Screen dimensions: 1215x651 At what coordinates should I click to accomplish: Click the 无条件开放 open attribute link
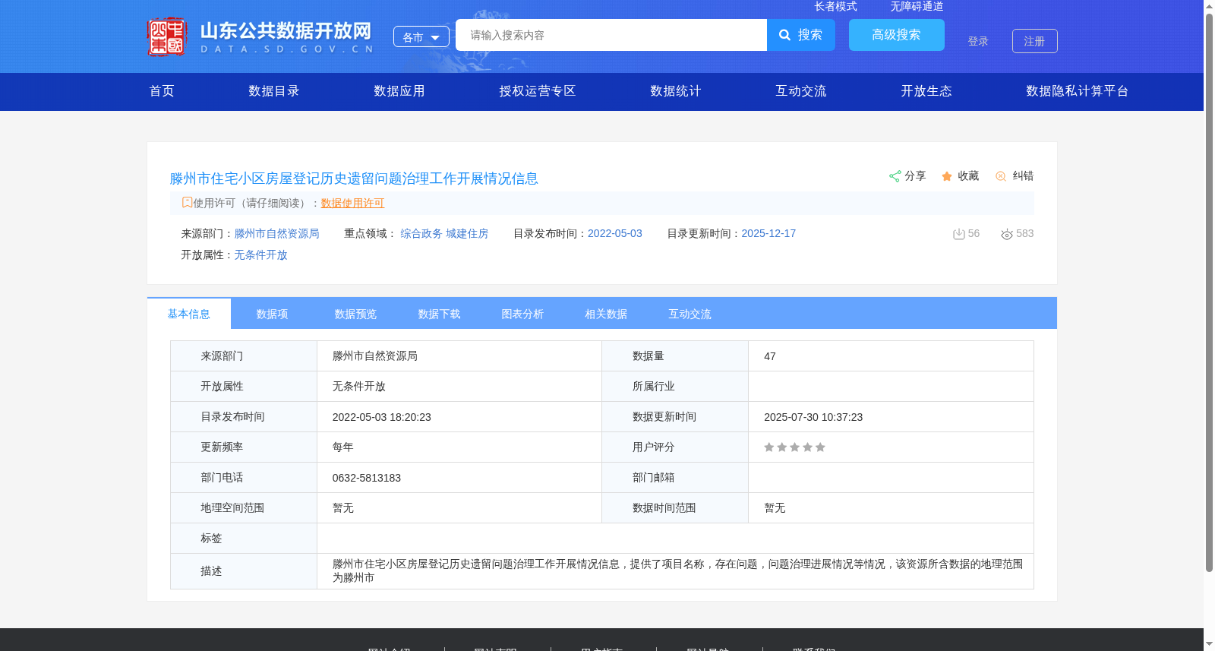[x=260, y=255]
